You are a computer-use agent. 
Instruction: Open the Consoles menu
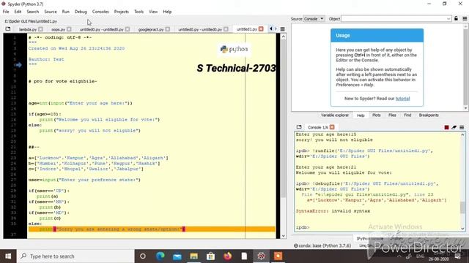[100, 12]
